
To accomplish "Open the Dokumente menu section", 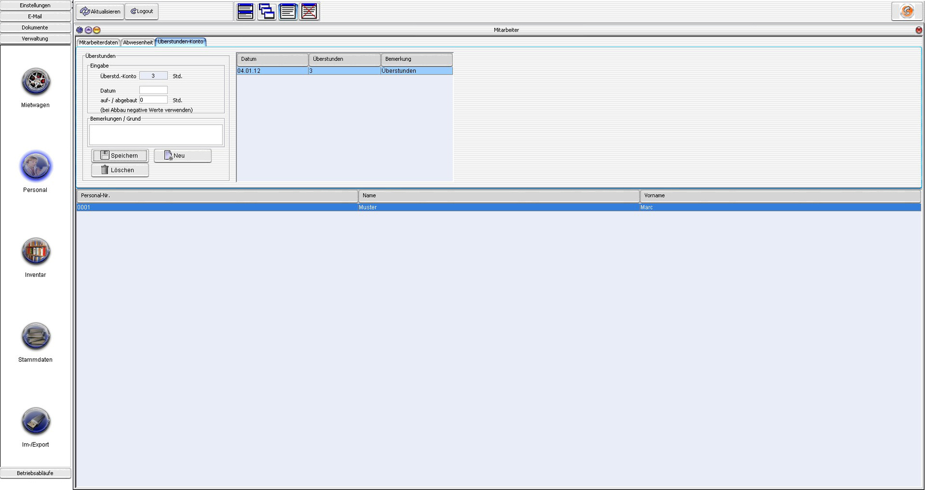I will pyautogui.click(x=35, y=27).
